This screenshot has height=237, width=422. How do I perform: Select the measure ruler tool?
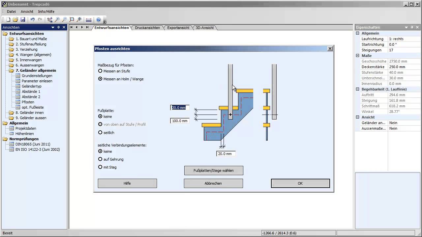pos(89,20)
